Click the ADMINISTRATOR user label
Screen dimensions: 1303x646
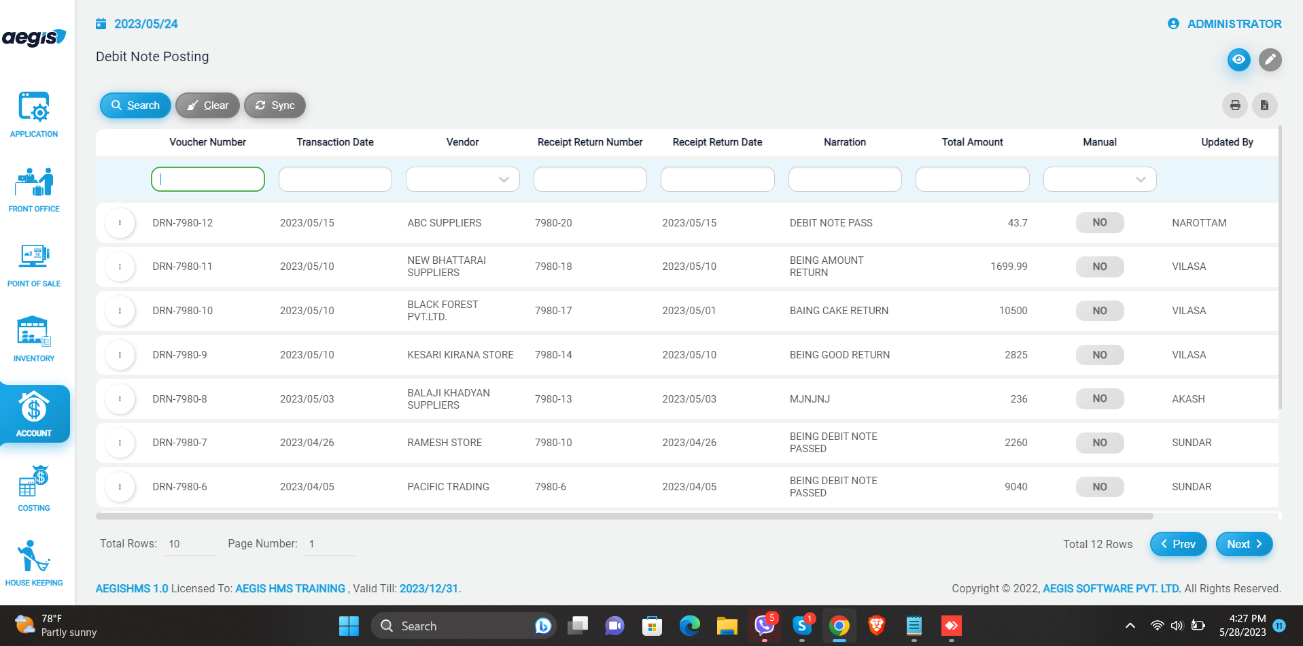[1234, 24]
